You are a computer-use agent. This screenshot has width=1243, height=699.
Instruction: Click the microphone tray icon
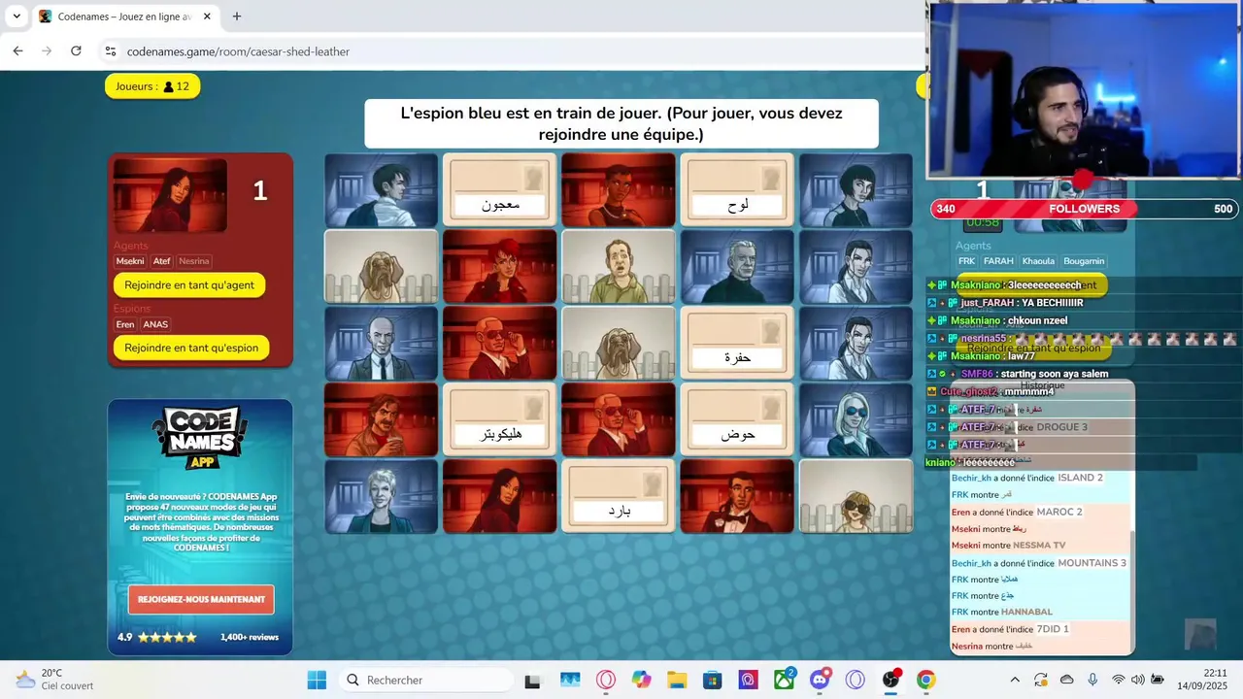point(1092,680)
